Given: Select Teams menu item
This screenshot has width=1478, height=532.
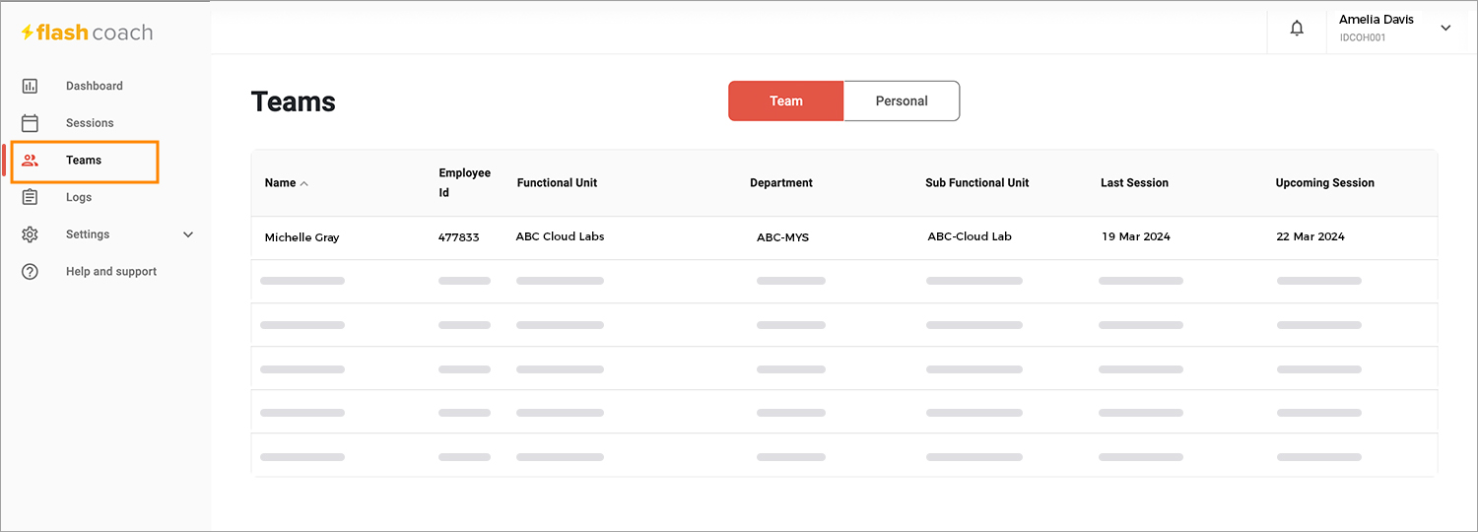Looking at the screenshot, I should [x=84, y=160].
